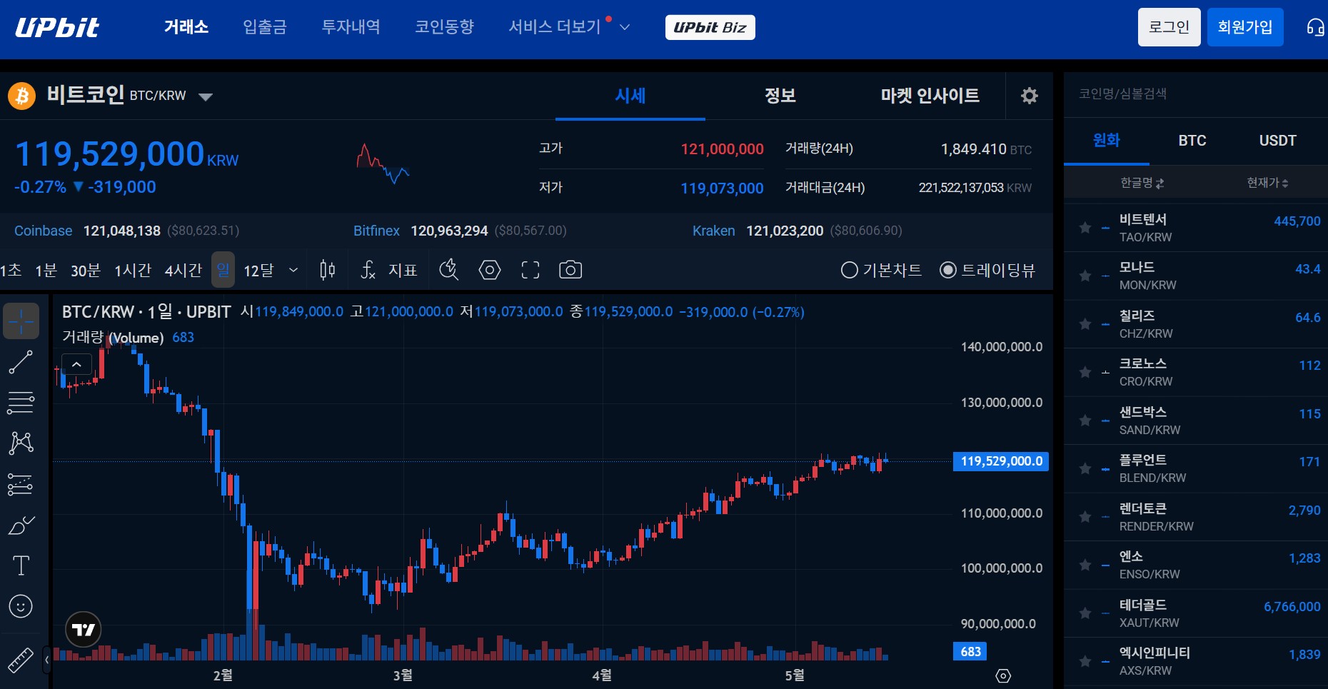Open the 입출금 menu
The width and height of the screenshot is (1328, 689).
coord(265,27)
